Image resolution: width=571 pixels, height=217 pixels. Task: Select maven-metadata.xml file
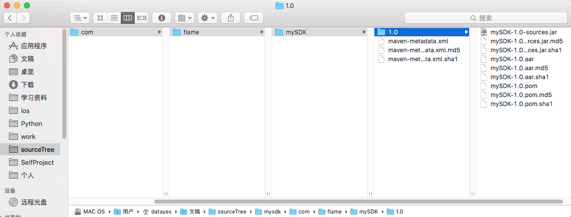422,41
